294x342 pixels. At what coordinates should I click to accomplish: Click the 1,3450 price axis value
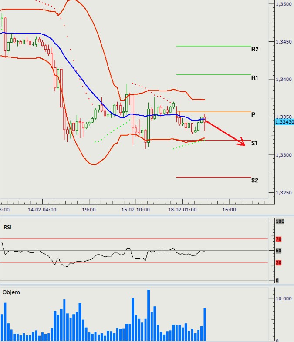284,42
